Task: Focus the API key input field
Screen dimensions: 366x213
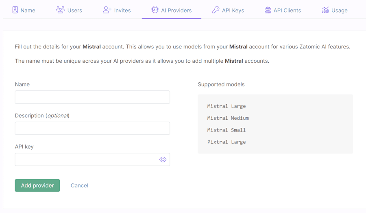Action: tap(92, 160)
